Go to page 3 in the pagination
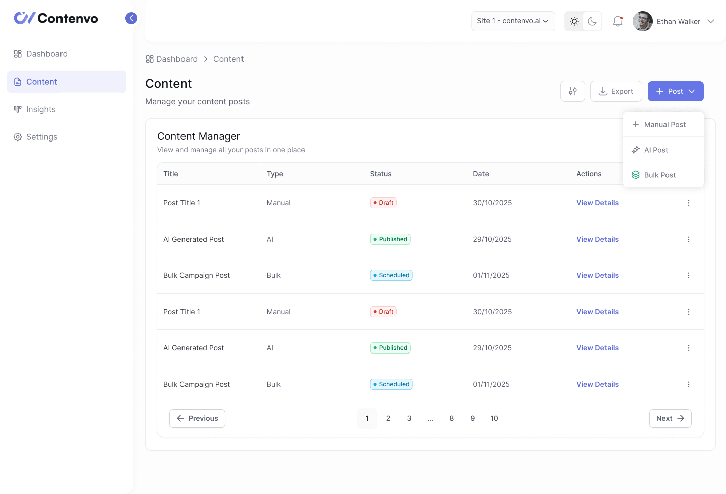Screen dimensions: 726x494 coord(409,418)
